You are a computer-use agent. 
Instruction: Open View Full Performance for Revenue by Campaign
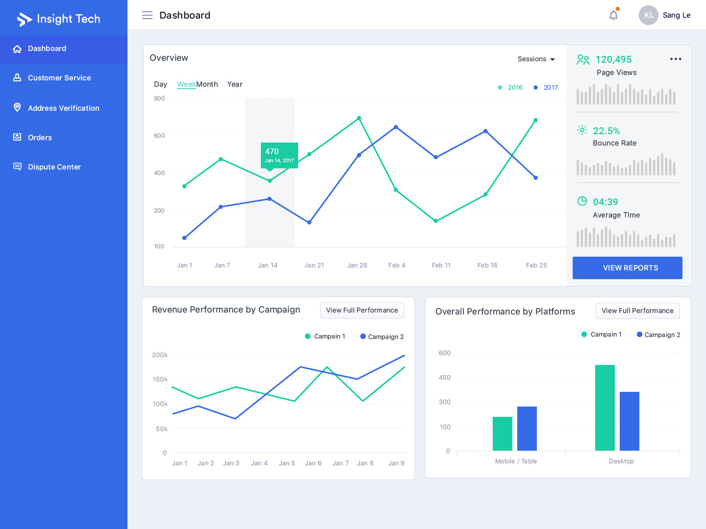tap(362, 310)
